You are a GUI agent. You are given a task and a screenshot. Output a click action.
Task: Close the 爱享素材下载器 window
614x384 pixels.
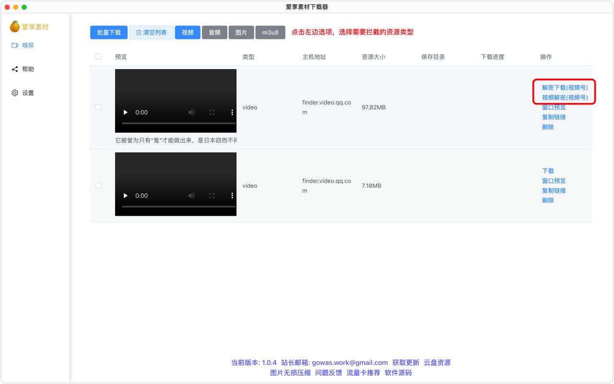[7, 7]
